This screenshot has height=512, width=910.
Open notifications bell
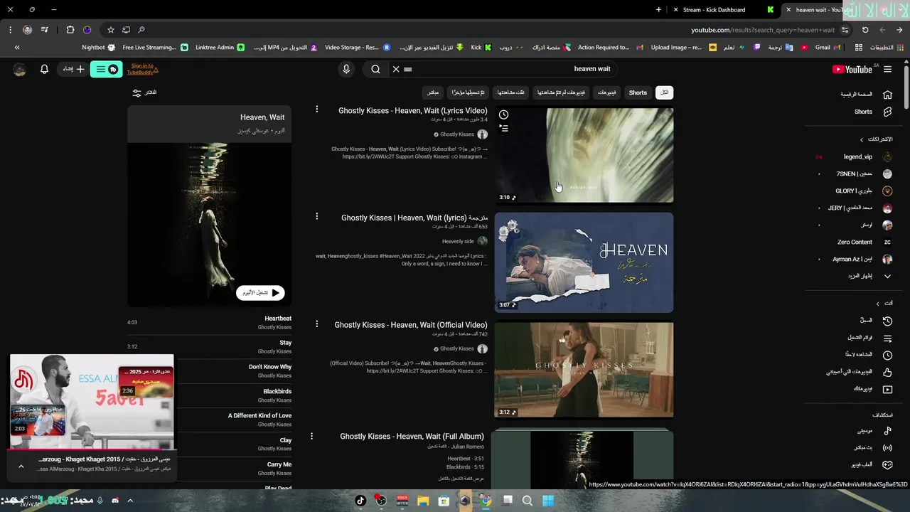(44, 69)
